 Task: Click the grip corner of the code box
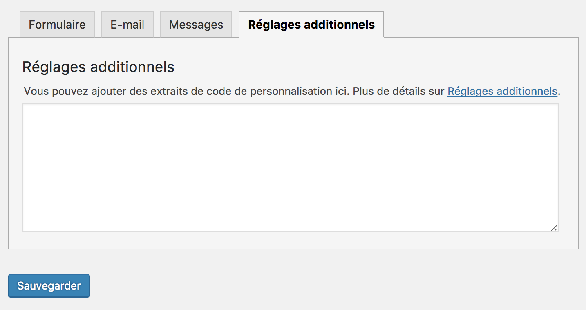[555, 228]
